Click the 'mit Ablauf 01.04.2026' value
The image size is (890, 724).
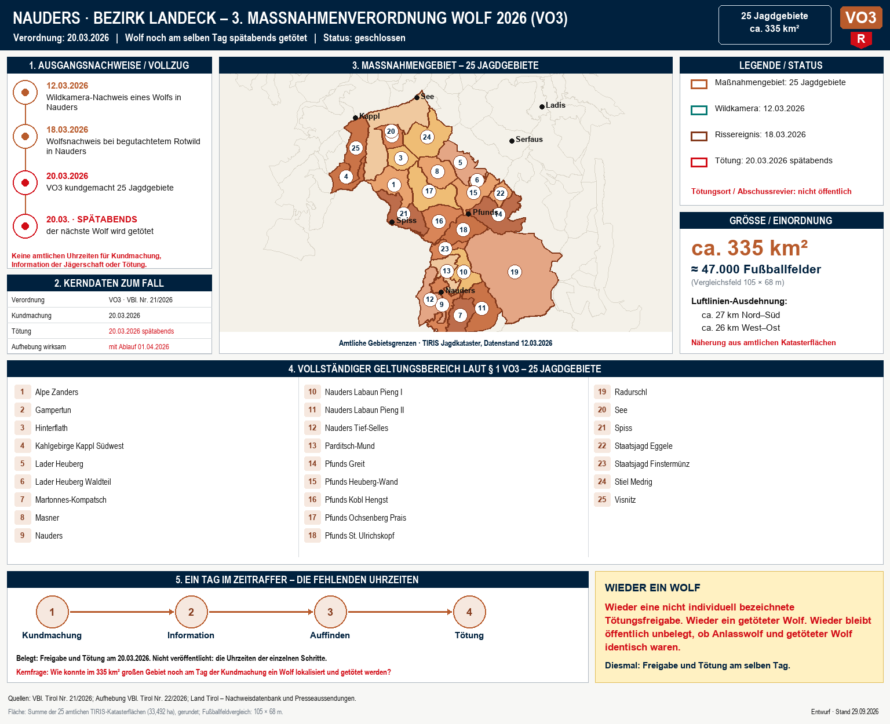click(139, 347)
